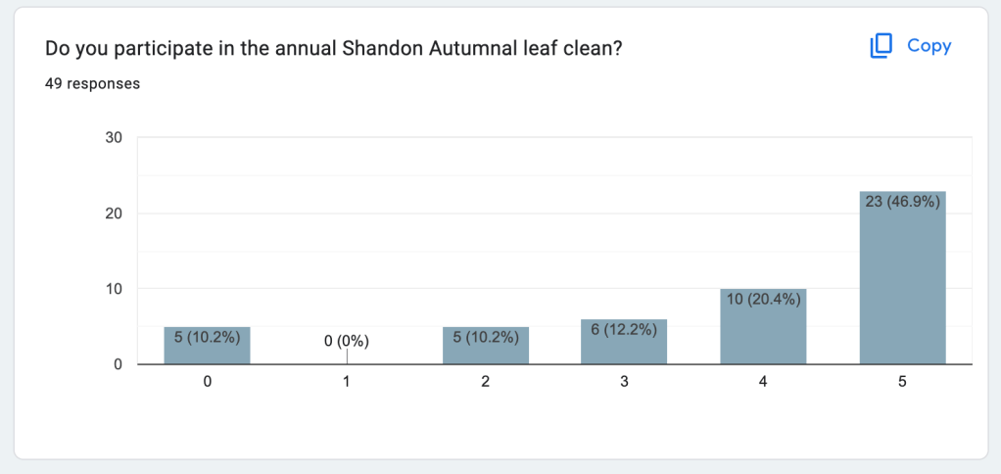Viewport: 1001px width, 474px height.
Task: Click the bar above x-axis value 2
Action: 485,346
